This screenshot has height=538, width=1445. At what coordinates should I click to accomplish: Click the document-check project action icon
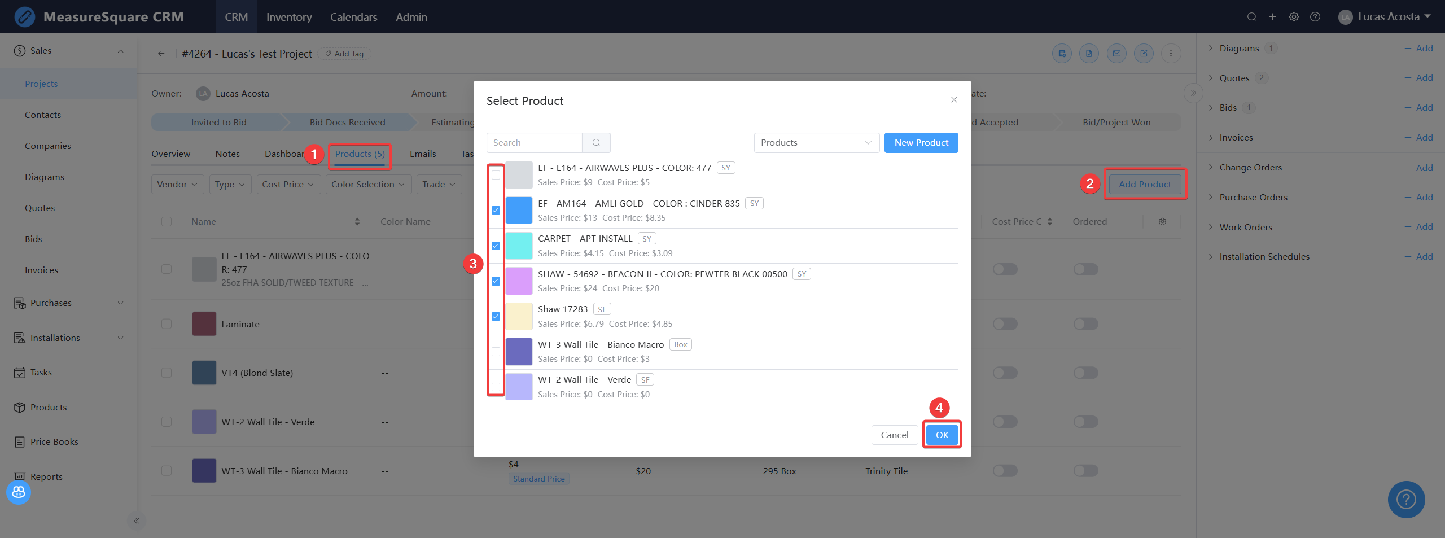[1089, 54]
